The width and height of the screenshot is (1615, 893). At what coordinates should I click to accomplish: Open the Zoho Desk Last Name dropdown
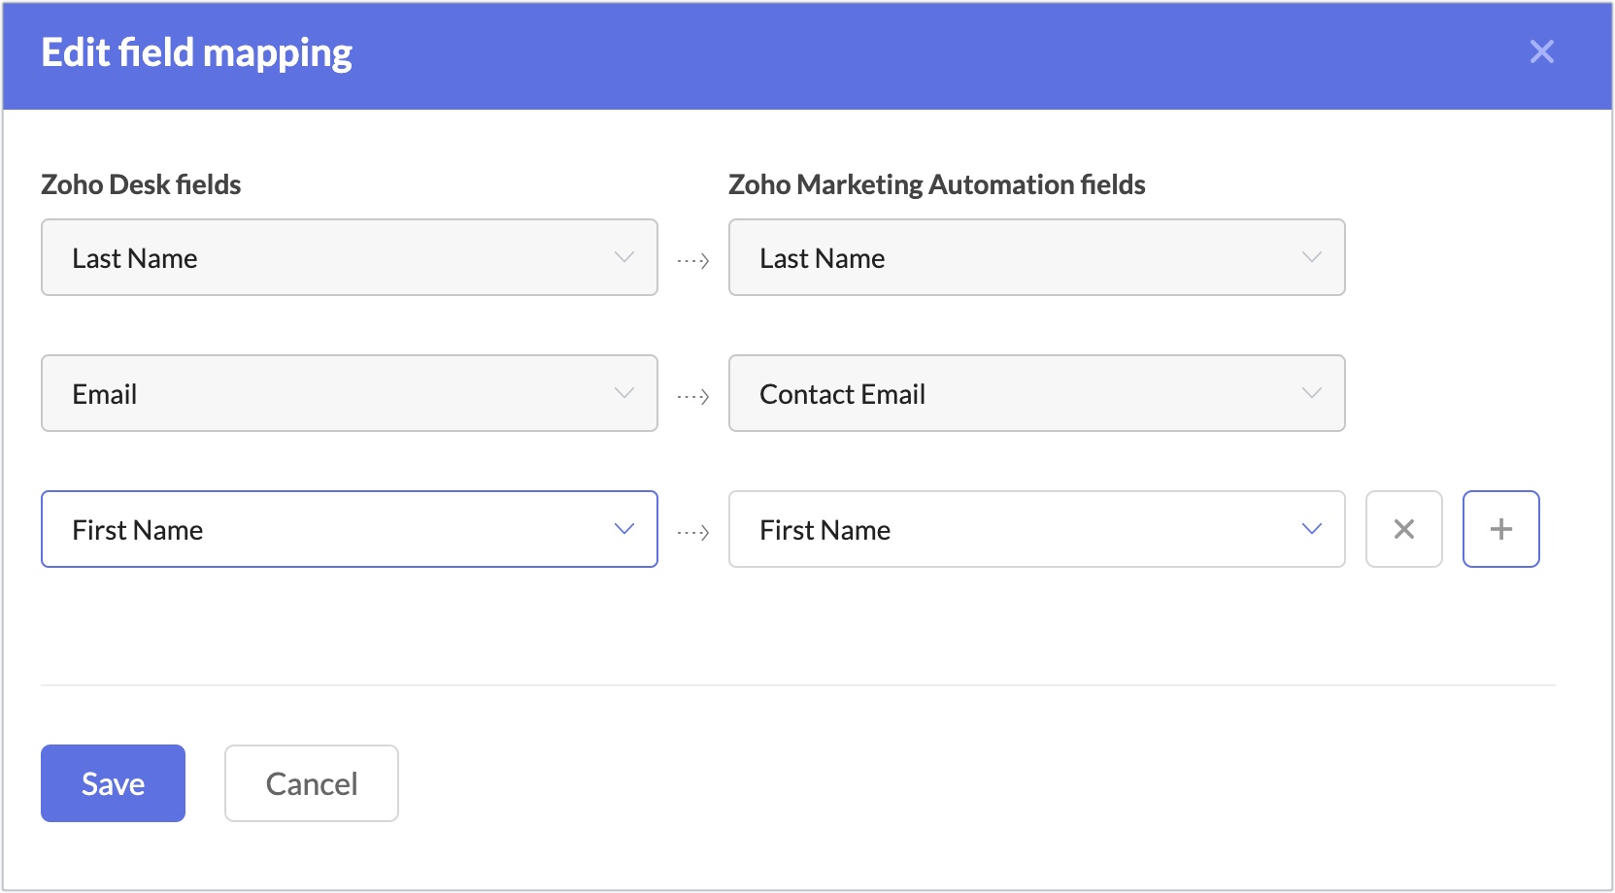click(x=350, y=257)
